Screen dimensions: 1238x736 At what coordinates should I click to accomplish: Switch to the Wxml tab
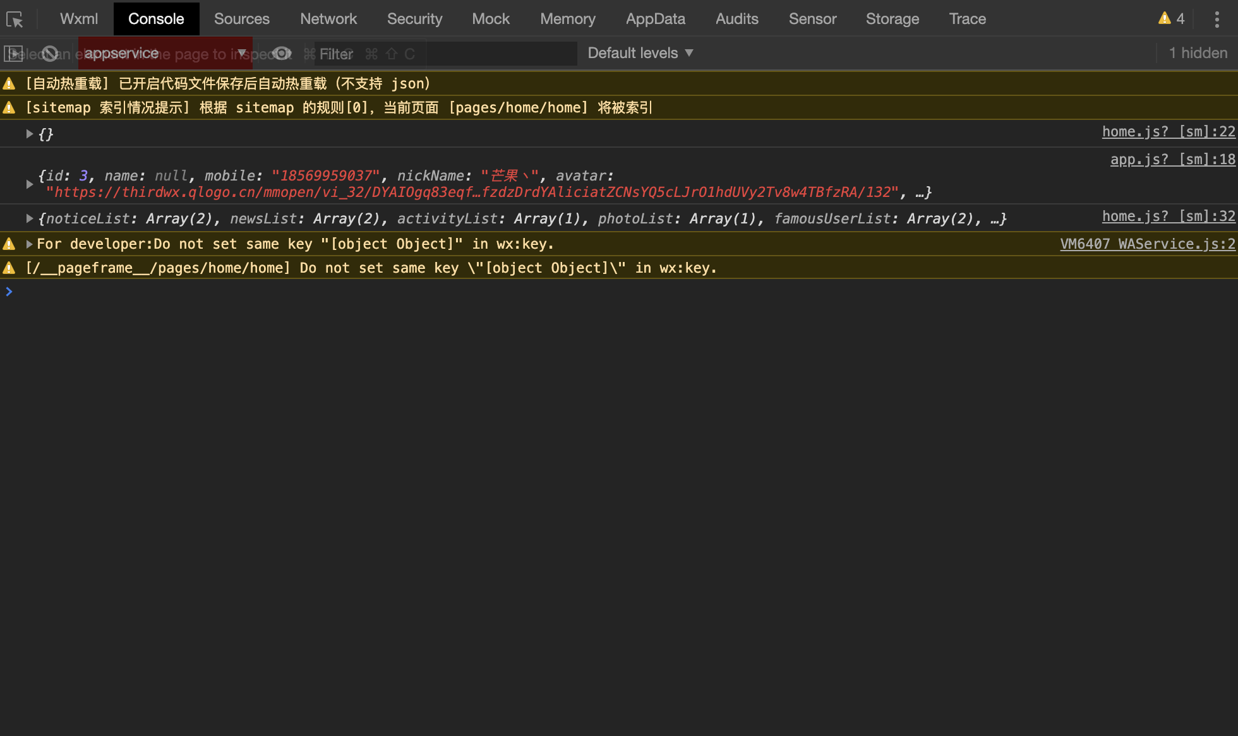(79, 19)
